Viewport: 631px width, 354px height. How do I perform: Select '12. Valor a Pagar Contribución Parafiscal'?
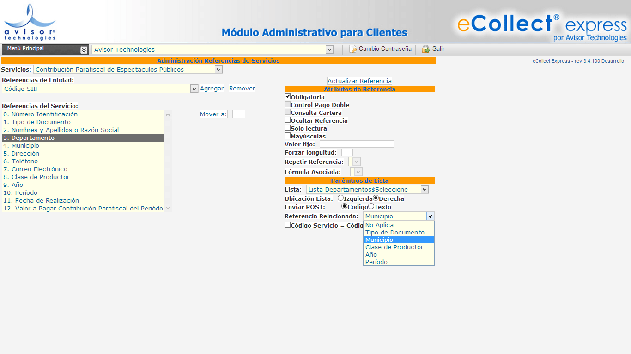tap(83, 208)
